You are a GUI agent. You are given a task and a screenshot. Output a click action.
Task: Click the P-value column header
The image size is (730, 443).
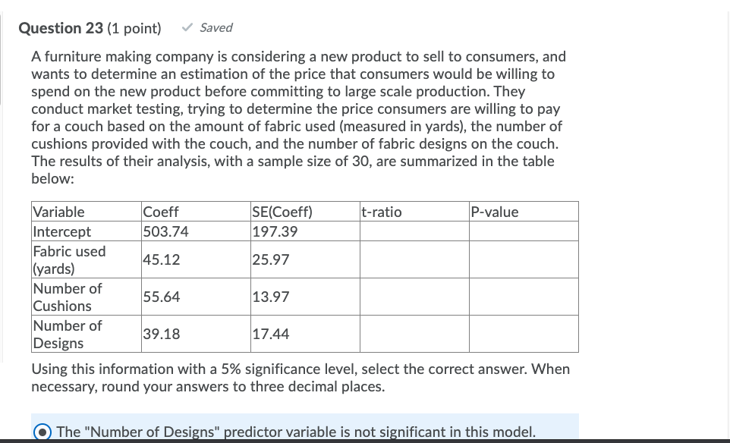click(x=494, y=212)
